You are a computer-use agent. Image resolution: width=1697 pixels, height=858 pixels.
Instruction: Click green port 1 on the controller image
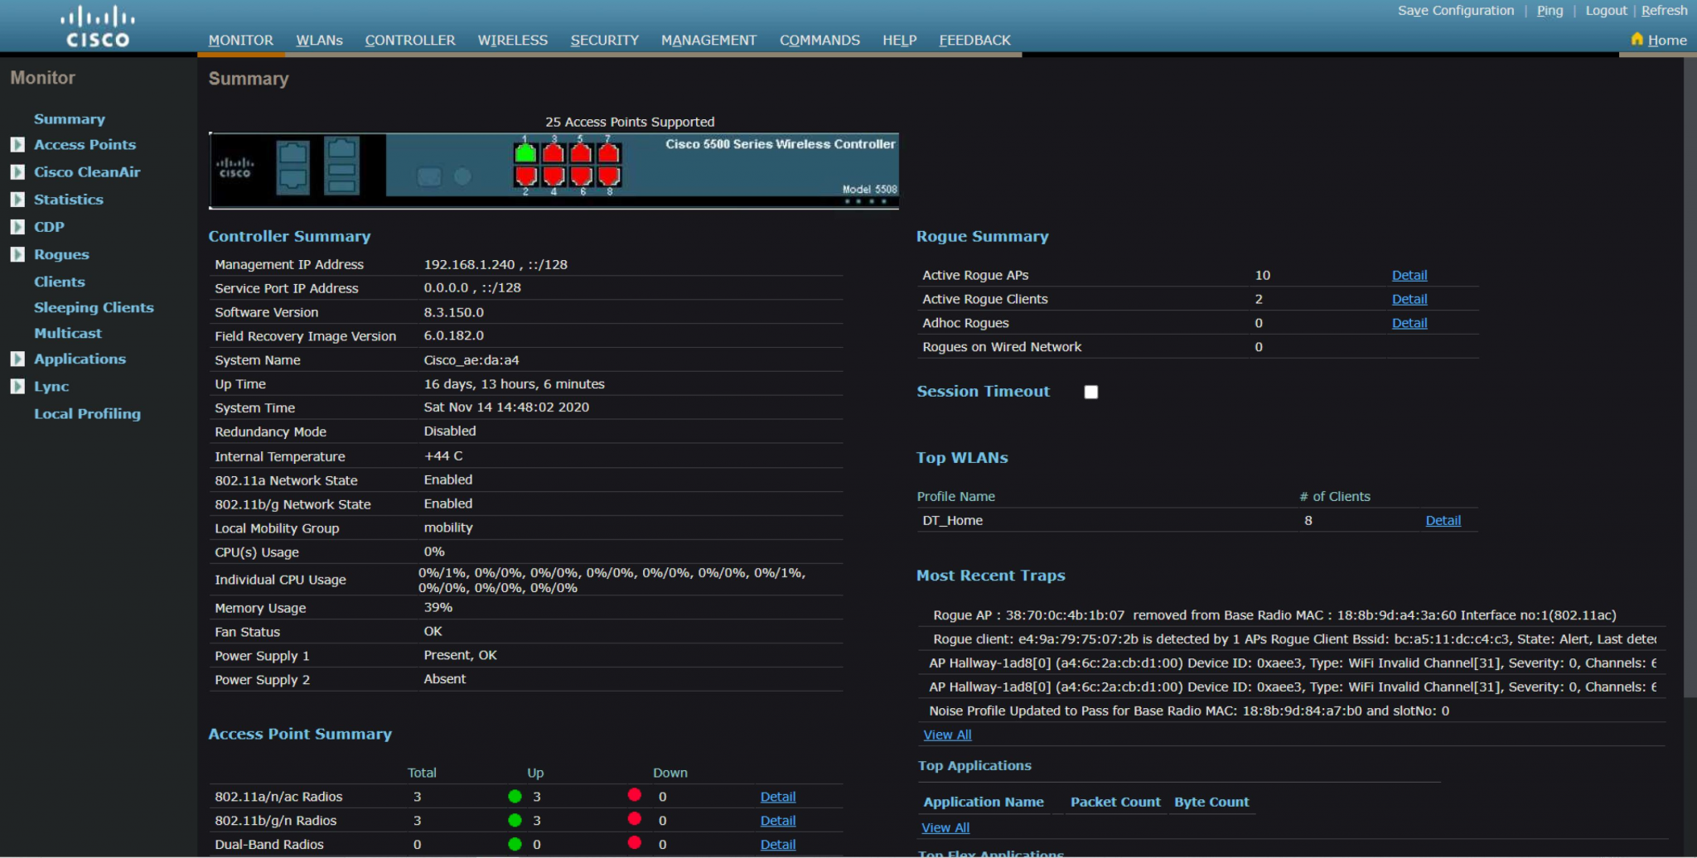pos(525,153)
